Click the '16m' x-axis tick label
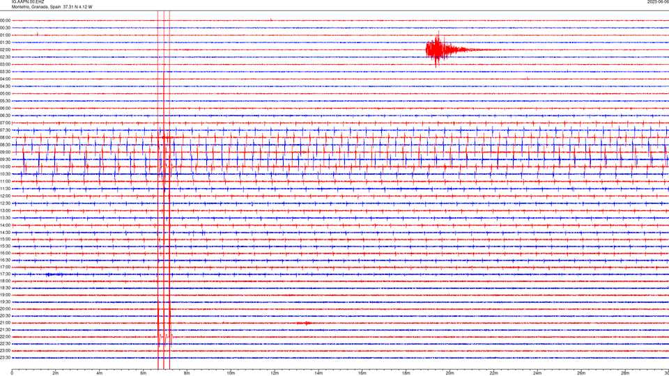Screen dimensions: 669x376 pos(362,373)
